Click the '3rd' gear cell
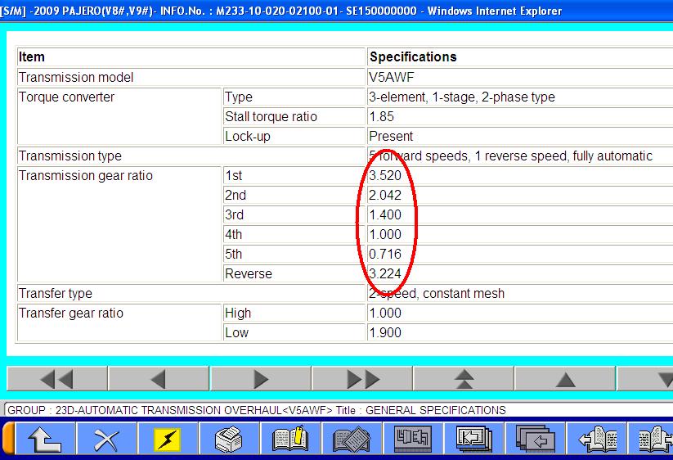The image size is (673, 460). coord(294,214)
